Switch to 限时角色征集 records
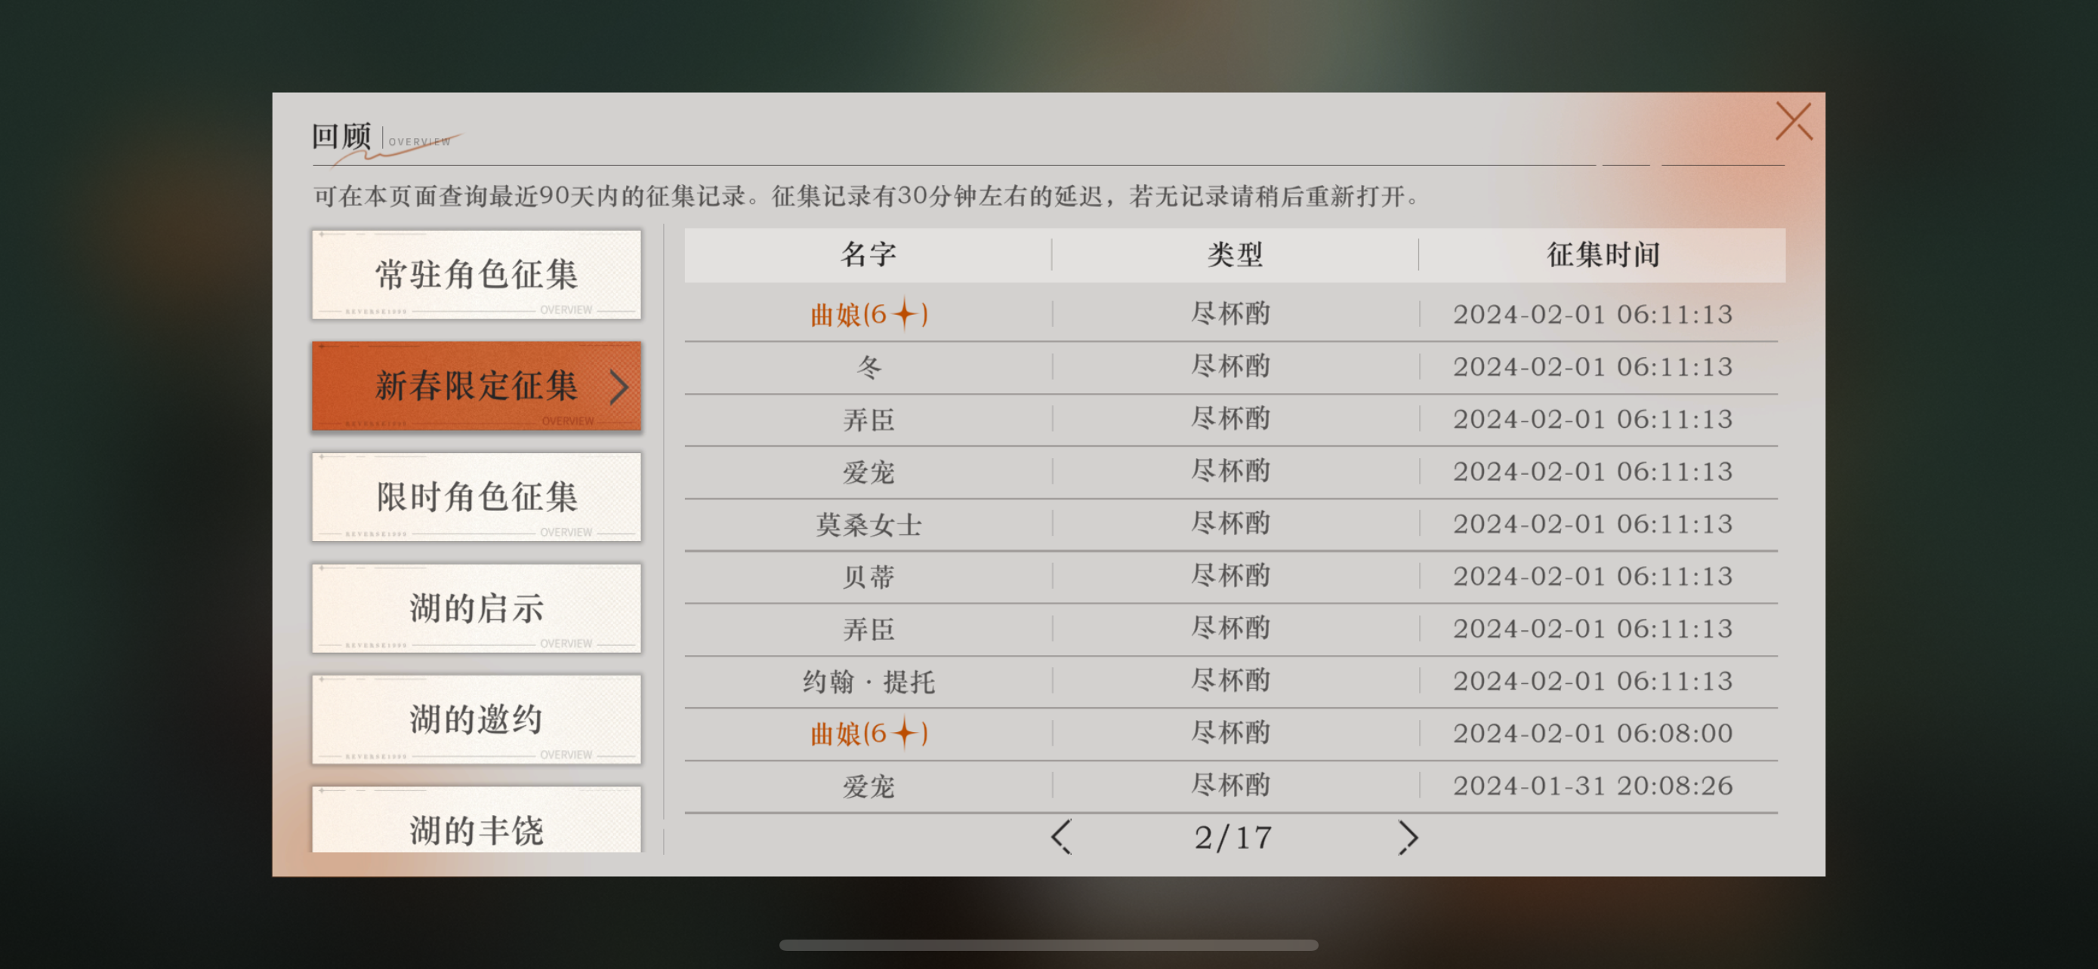 477,497
